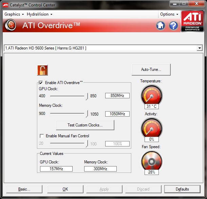207x199 pixels.
Task: Click the 31 °C temperature readout
Action: click(x=152, y=106)
